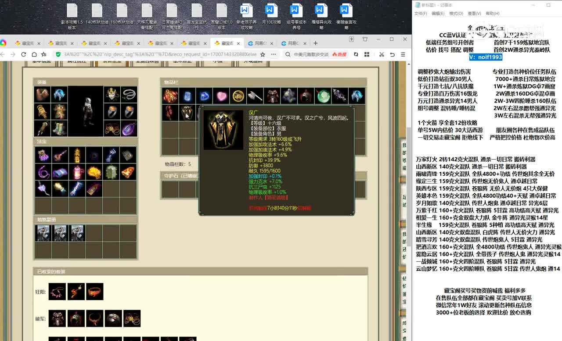Select the 雁塔异光攻略 Word document on desktop

coord(321,17)
